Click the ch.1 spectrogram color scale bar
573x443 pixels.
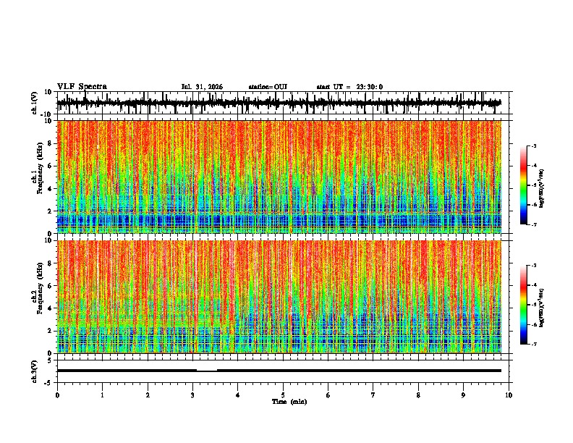523,185
